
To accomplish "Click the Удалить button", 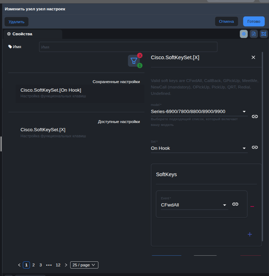I will pyautogui.click(x=16, y=22).
